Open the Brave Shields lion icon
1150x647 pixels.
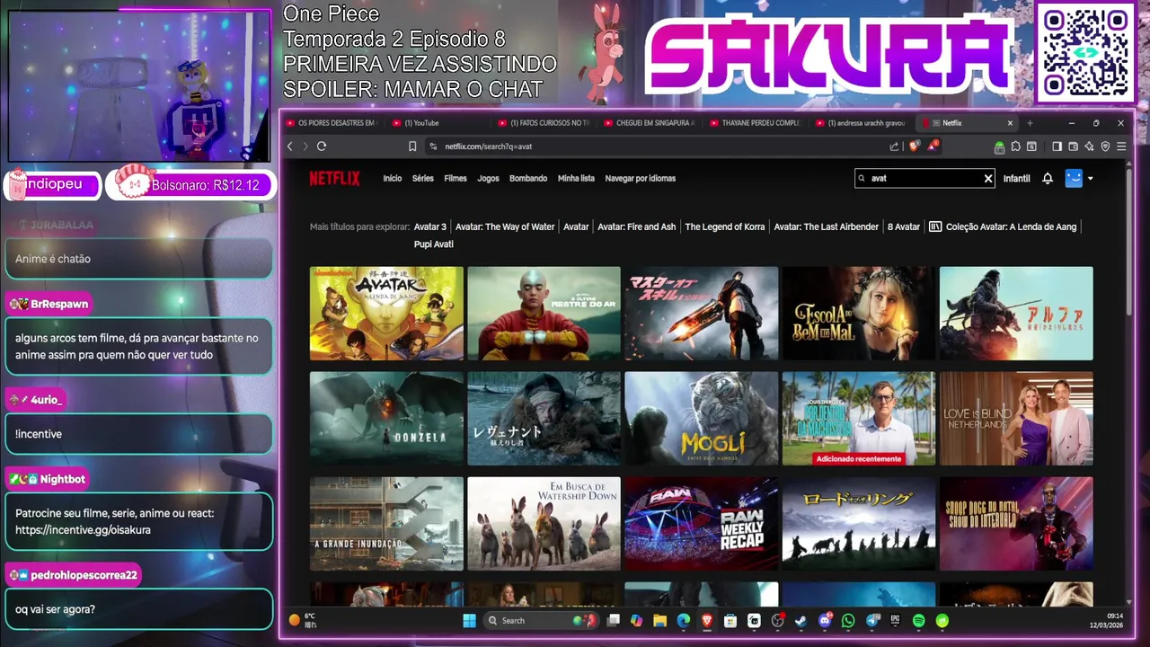coord(914,146)
